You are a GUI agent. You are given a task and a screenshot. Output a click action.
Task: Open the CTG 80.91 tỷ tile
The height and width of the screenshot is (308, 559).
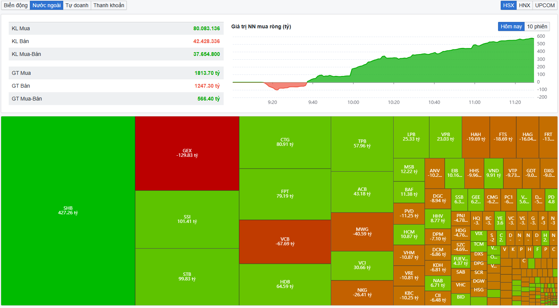(285, 142)
